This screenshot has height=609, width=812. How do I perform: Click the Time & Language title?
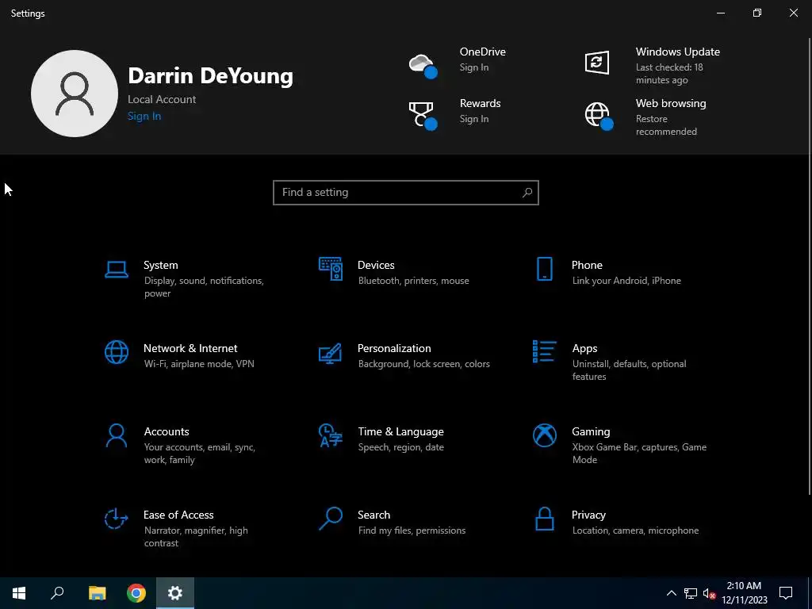(x=400, y=432)
